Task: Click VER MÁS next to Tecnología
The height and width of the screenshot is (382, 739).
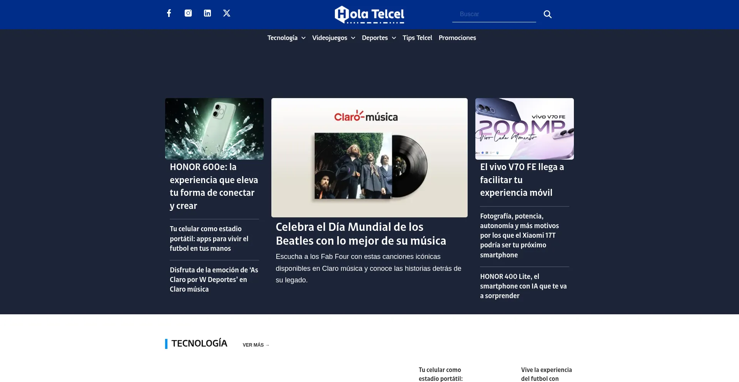Action: tap(256, 345)
